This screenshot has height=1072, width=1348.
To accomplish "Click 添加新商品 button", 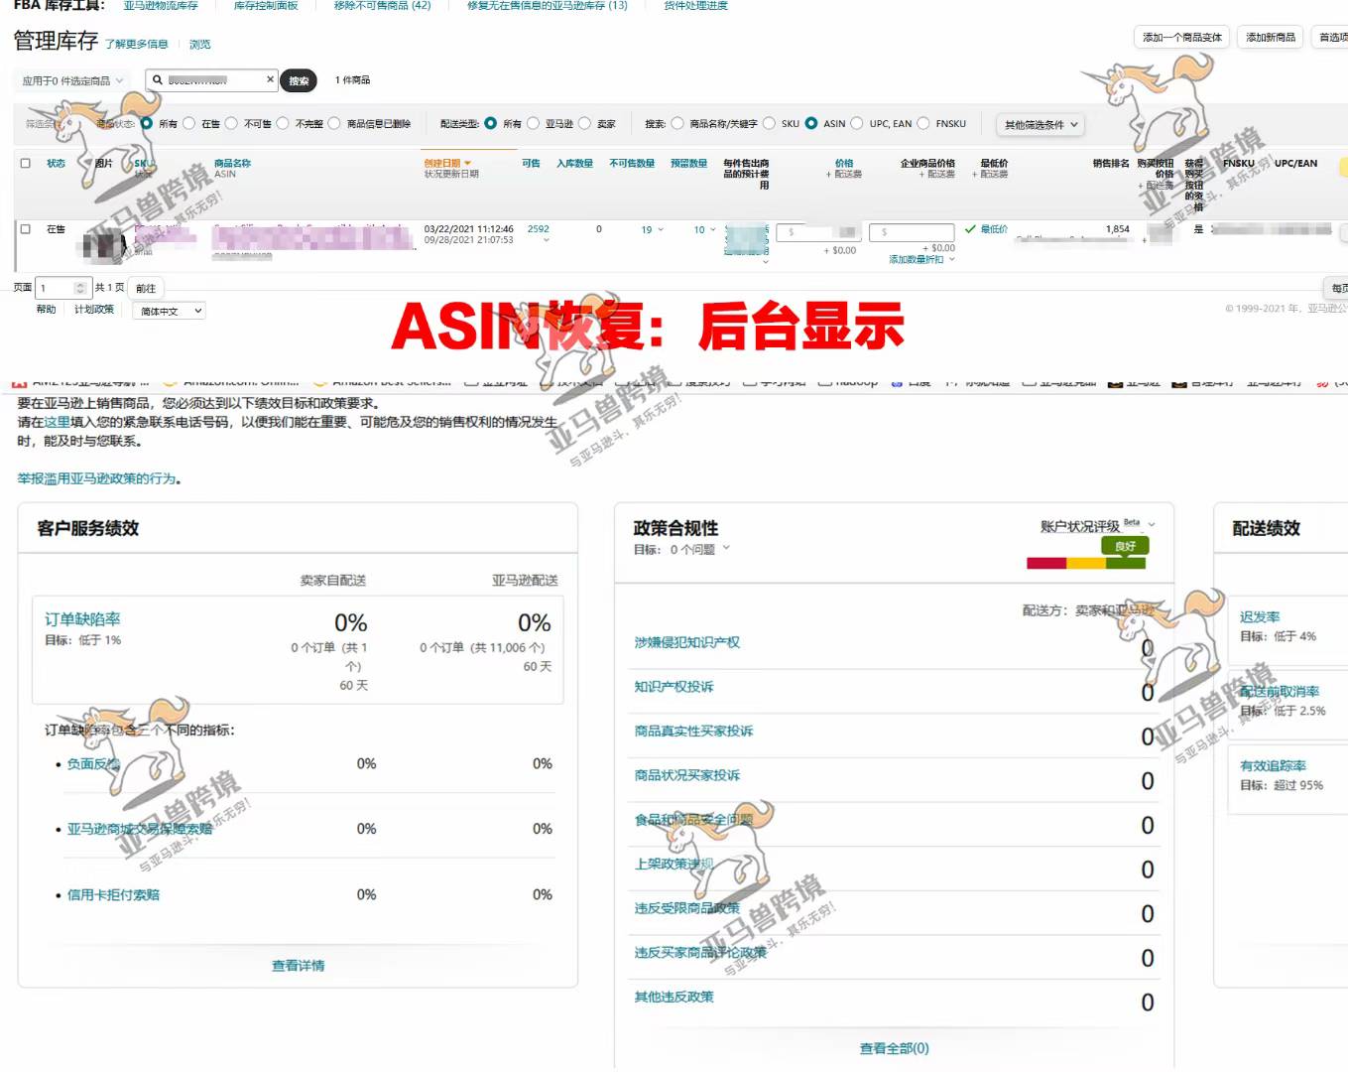I will tap(1270, 38).
